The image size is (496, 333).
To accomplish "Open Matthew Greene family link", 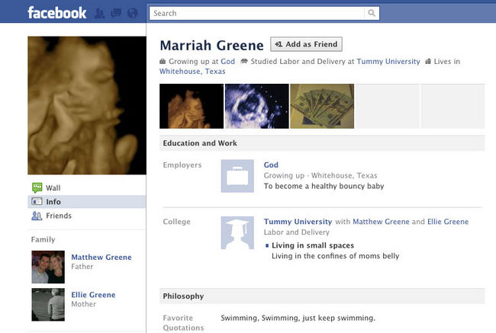I will [x=101, y=257].
